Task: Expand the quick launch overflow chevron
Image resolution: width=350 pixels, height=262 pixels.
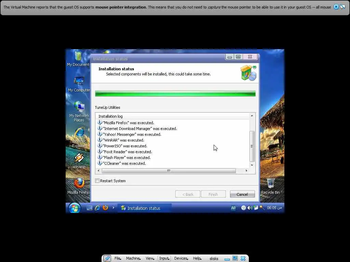Action: (x=113, y=208)
